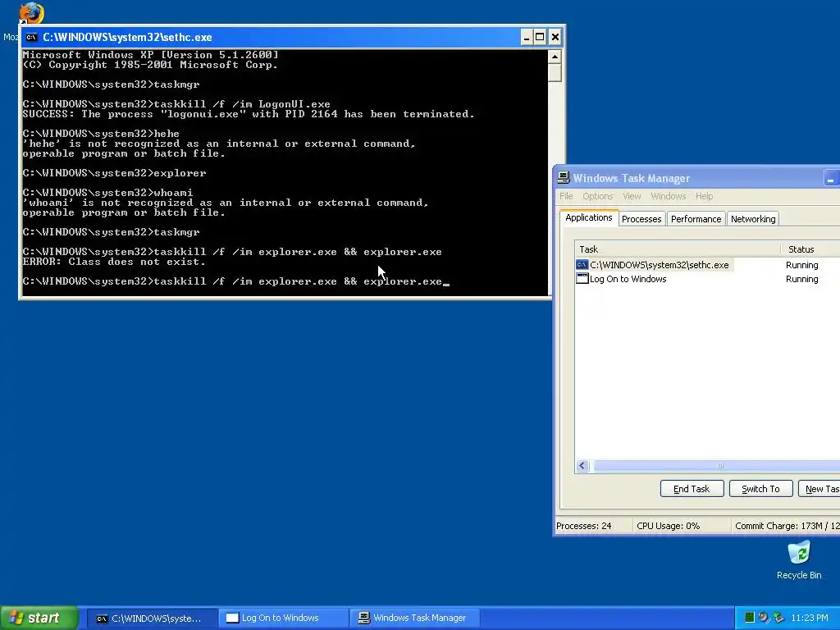This screenshot has height=630, width=840.
Task: Open the Mozilla Firefox desktop icon
Action: click(x=31, y=13)
